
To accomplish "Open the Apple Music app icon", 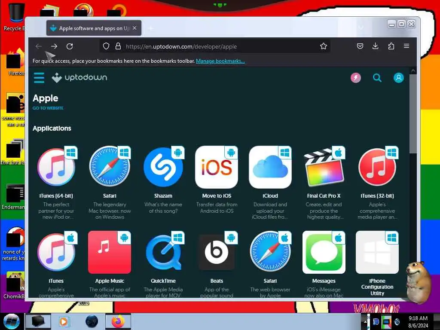I will (110, 252).
